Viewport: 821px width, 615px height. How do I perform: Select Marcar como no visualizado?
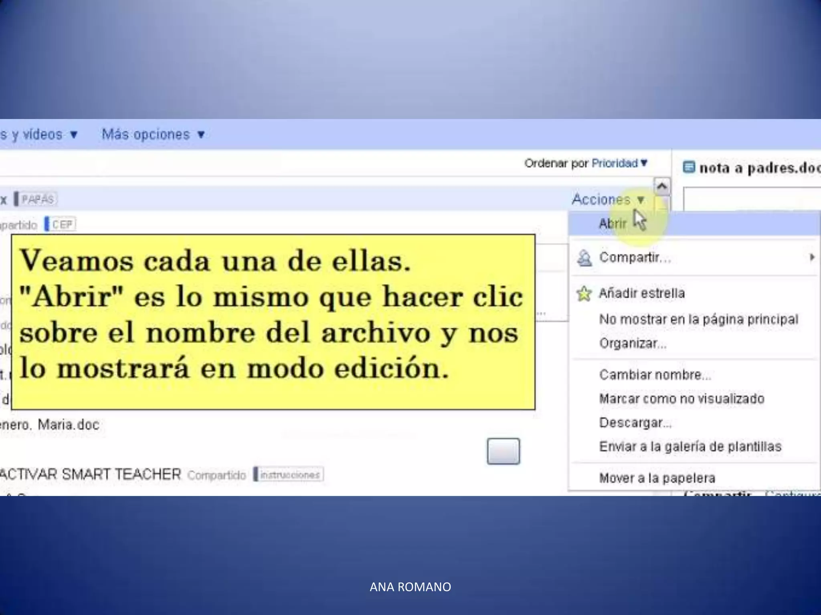(x=681, y=399)
